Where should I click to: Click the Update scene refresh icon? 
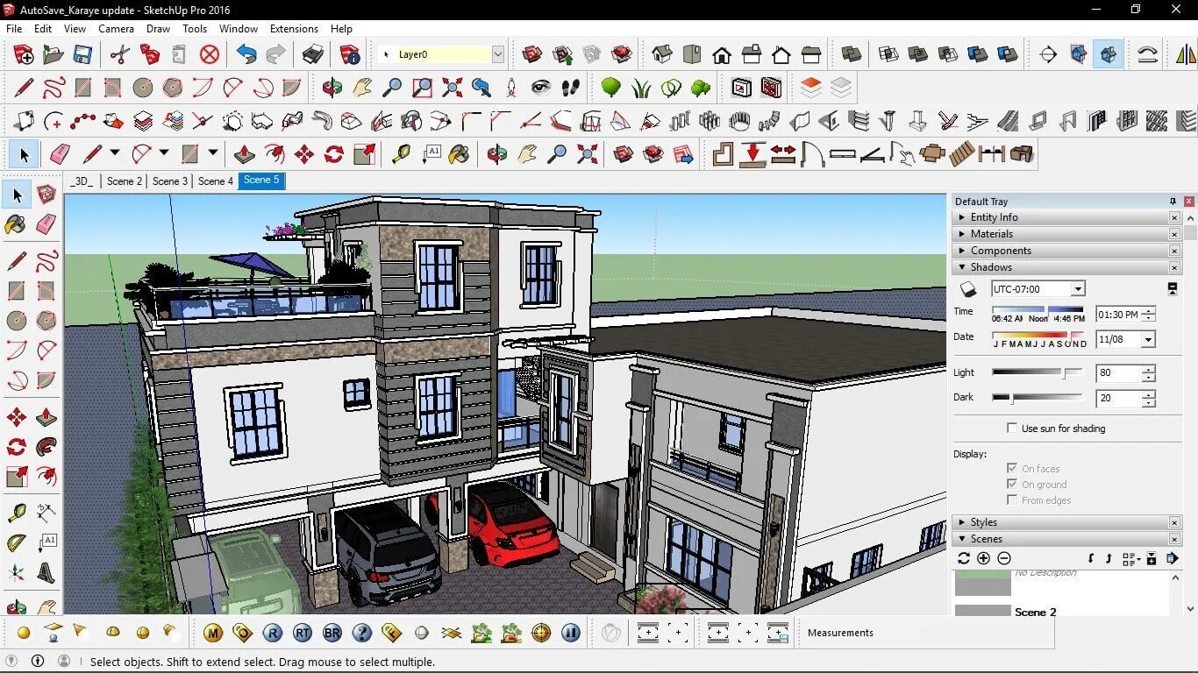pos(964,558)
